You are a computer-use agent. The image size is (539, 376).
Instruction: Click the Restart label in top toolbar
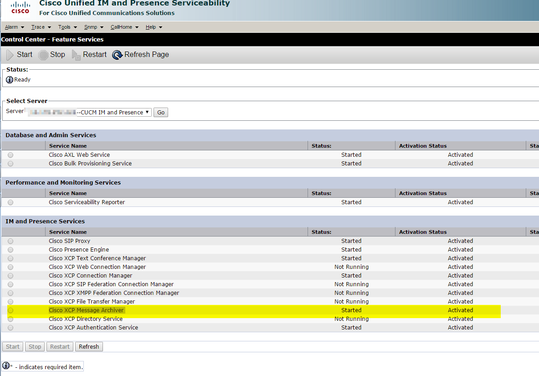(94, 55)
